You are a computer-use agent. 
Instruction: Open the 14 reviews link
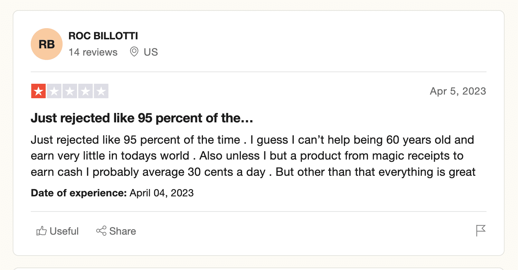(93, 52)
